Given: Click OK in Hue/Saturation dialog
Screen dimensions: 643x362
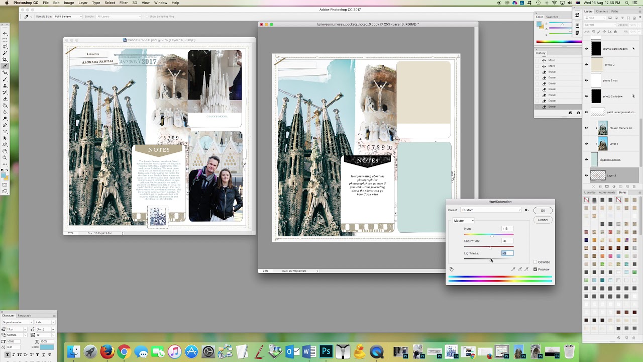Looking at the screenshot, I should click(543, 211).
